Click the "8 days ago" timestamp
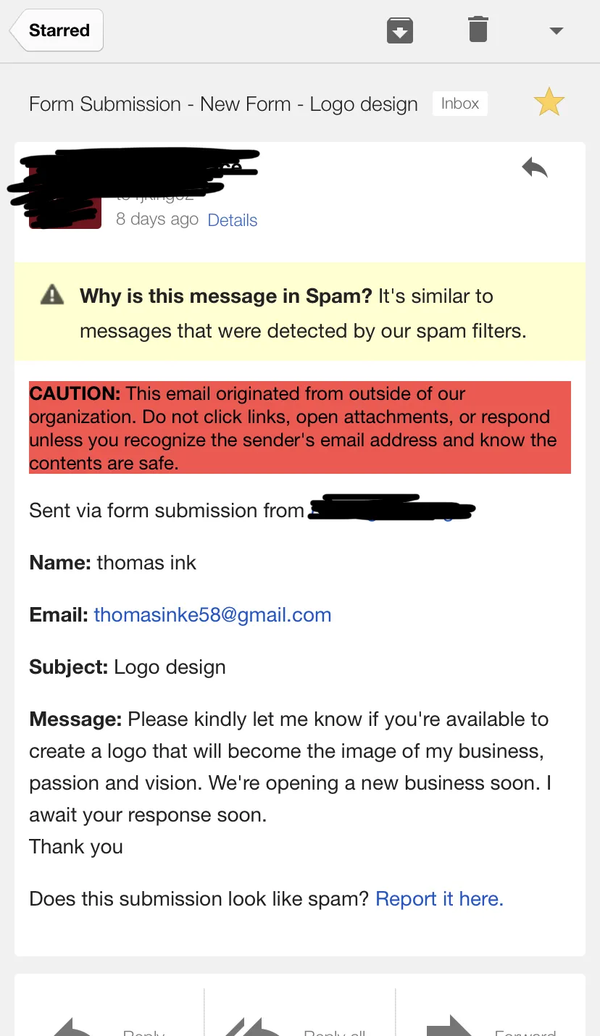This screenshot has width=600, height=1036. (157, 220)
